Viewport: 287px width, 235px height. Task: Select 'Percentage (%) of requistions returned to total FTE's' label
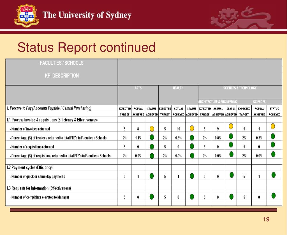click(x=60, y=156)
